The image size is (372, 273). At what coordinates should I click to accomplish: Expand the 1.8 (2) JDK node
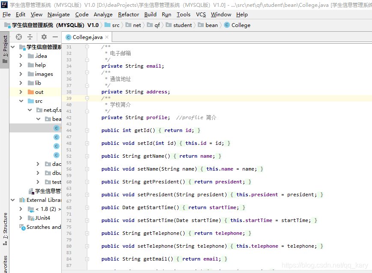21,209
